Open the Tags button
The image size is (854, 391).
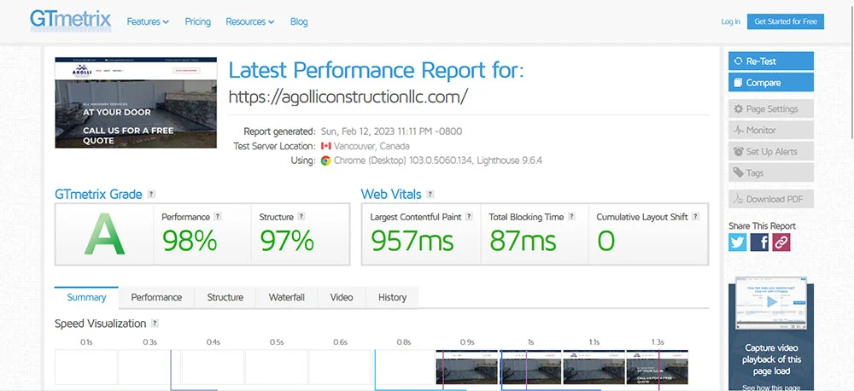click(x=770, y=172)
